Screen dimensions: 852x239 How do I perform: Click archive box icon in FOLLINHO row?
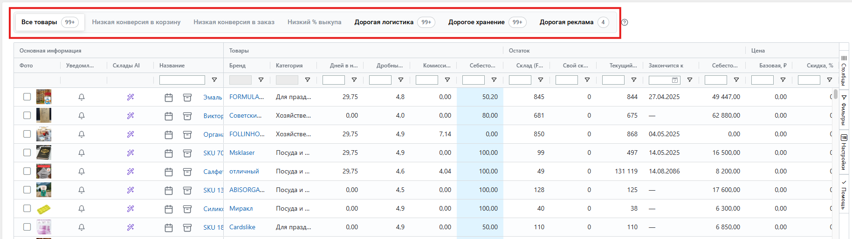pyautogui.click(x=187, y=134)
